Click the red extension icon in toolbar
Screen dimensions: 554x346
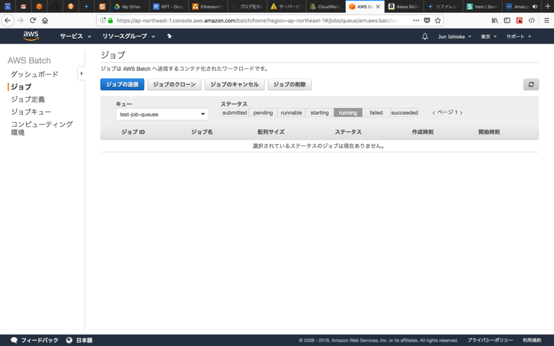click(x=519, y=21)
